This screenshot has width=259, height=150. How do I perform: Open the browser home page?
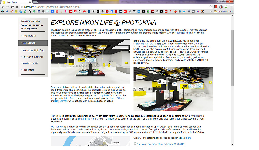[17, 7]
